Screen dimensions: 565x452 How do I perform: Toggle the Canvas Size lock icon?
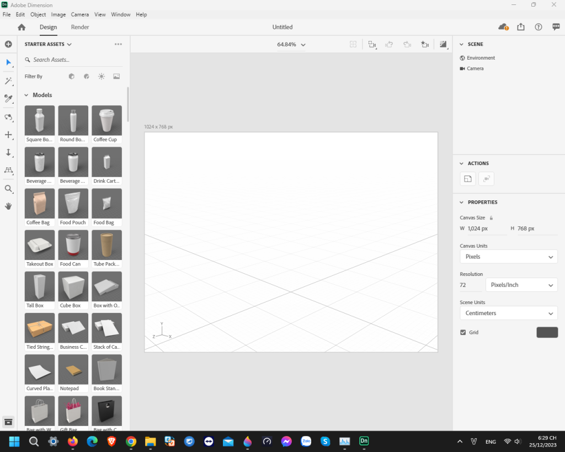(491, 217)
